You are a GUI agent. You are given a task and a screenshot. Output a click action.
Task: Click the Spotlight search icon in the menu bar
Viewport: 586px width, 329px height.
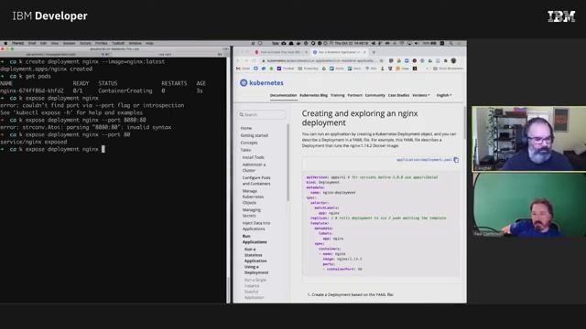click(x=451, y=43)
